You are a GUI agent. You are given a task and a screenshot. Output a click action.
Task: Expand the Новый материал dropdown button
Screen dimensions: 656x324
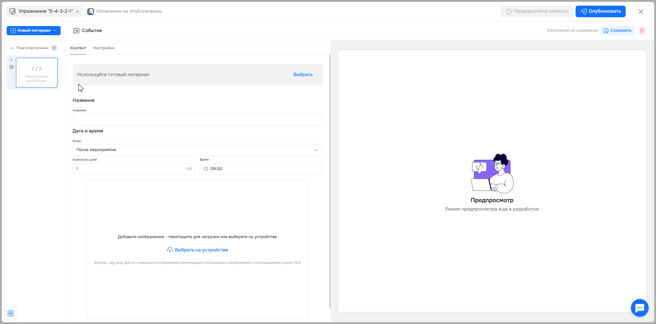pyautogui.click(x=34, y=31)
